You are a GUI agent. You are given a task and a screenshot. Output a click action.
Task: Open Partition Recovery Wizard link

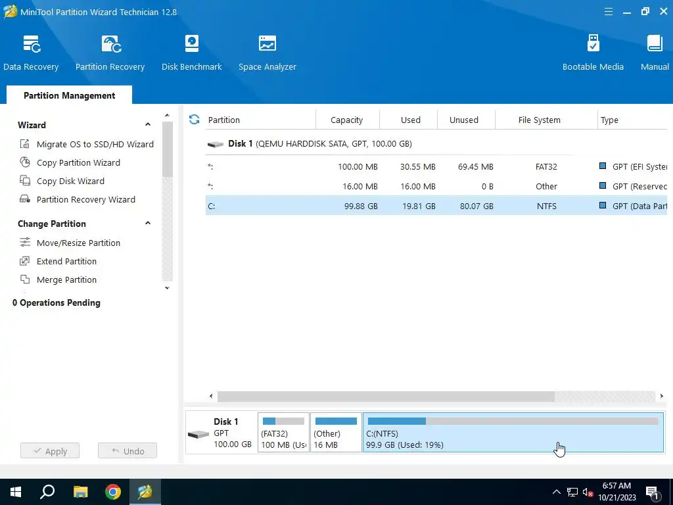pyautogui.click(x=86, y=200)
